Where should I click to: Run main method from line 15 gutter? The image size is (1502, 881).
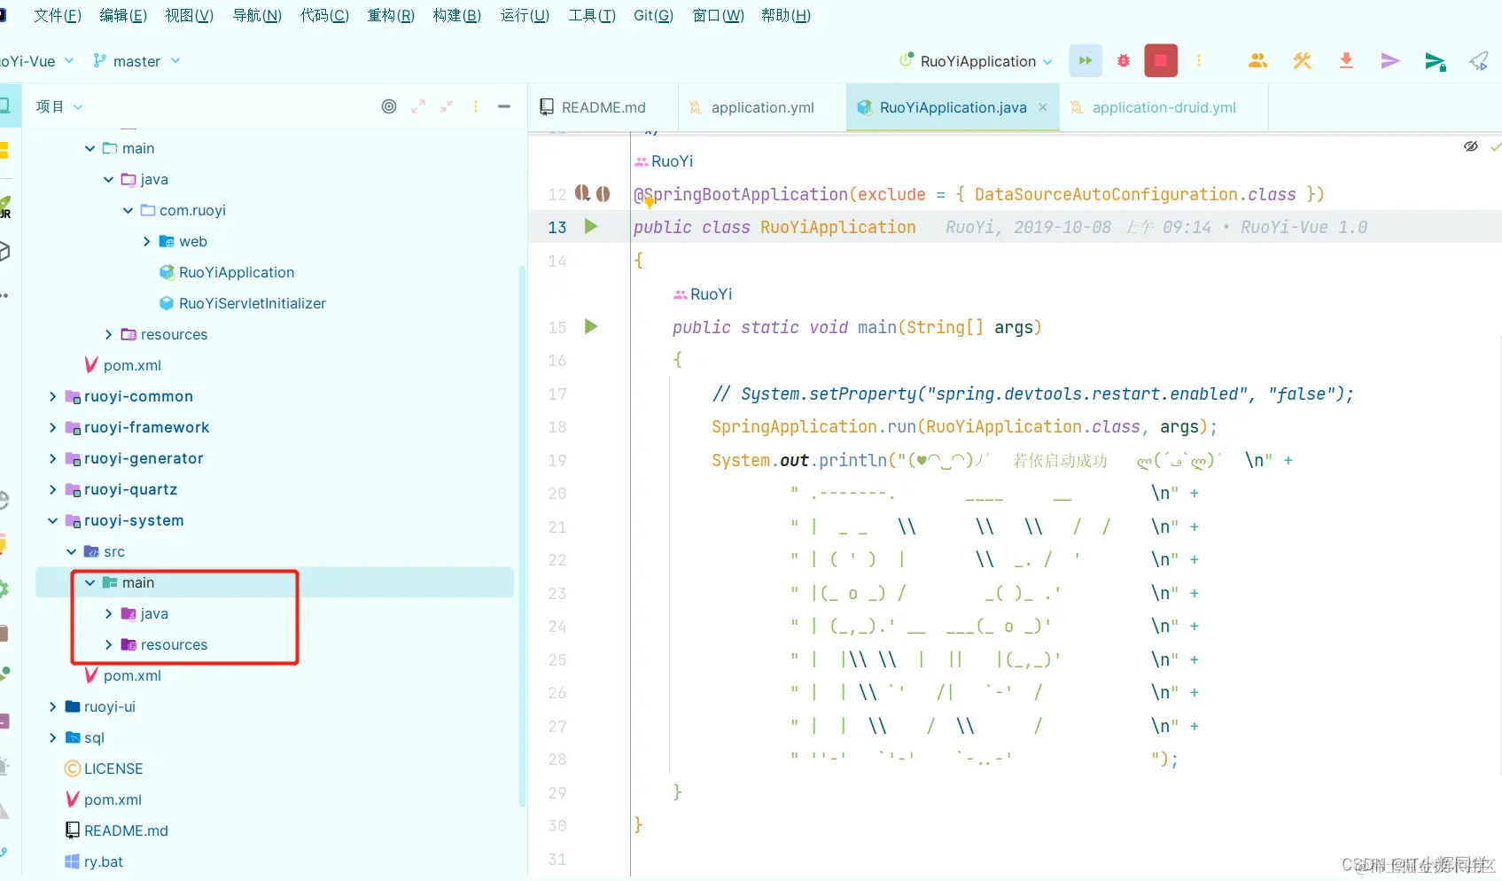(x=591, y=327)
